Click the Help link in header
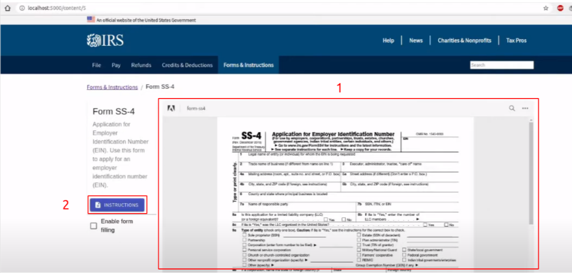 pos(388,41)
